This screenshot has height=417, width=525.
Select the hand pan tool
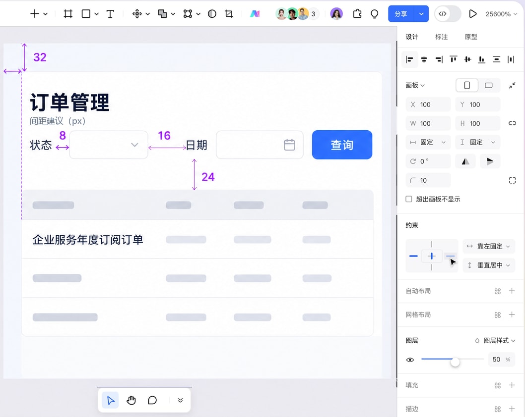click(131, 400)
